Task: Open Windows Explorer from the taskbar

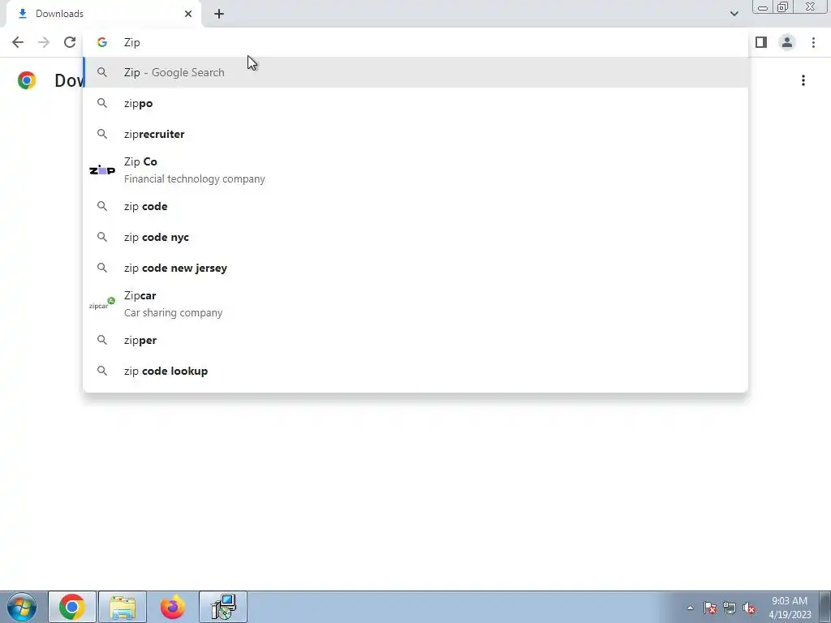Action: point(123,607)
